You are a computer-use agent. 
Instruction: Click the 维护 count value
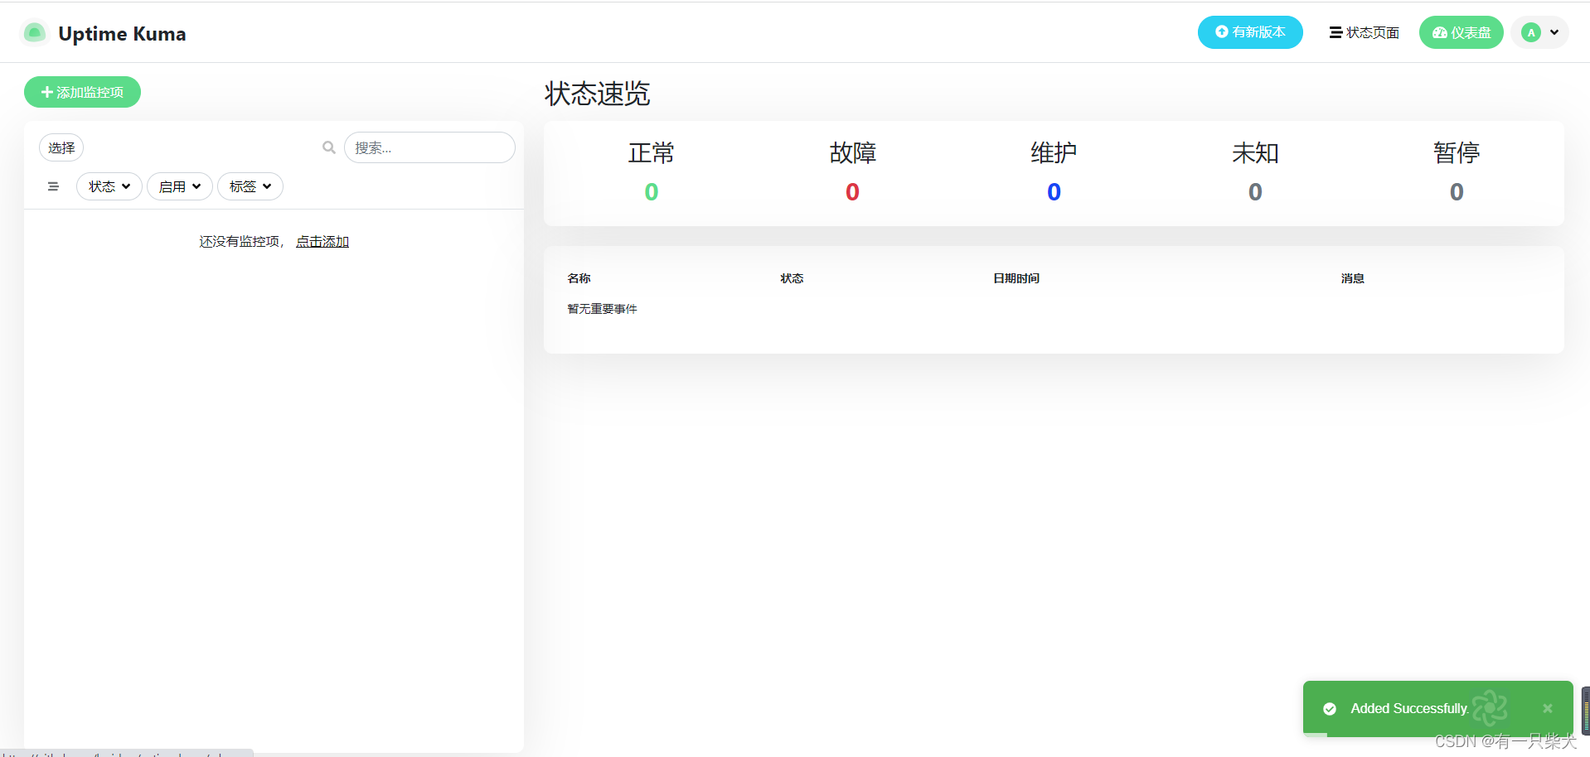point(1054,192)
